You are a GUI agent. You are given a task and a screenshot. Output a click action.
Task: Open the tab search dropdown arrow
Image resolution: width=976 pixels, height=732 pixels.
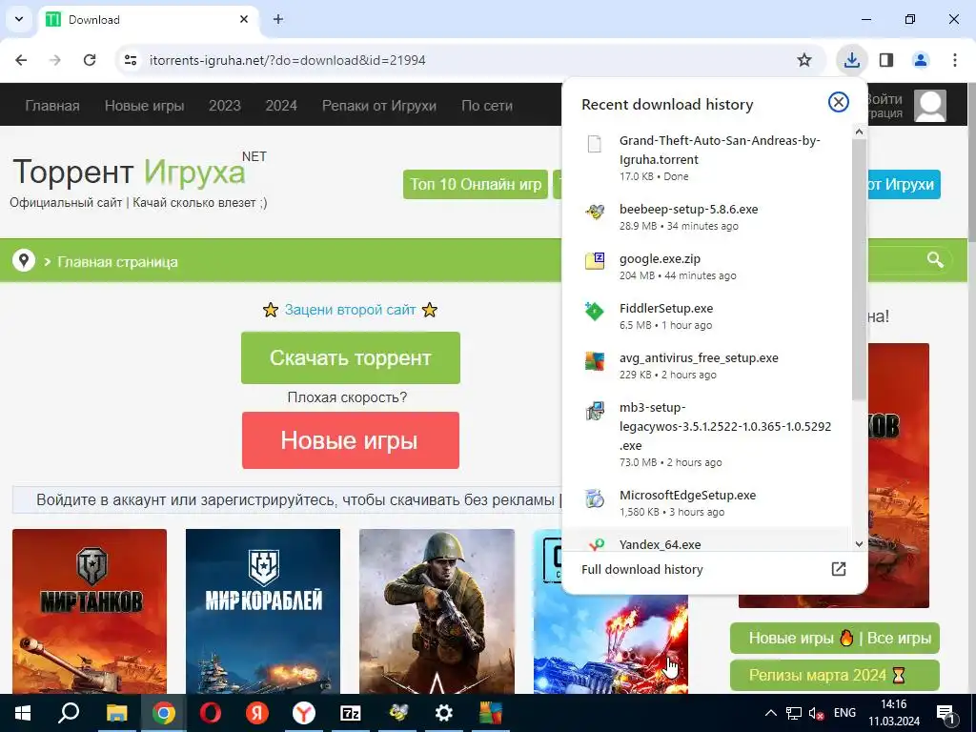(x=19, y=19)
